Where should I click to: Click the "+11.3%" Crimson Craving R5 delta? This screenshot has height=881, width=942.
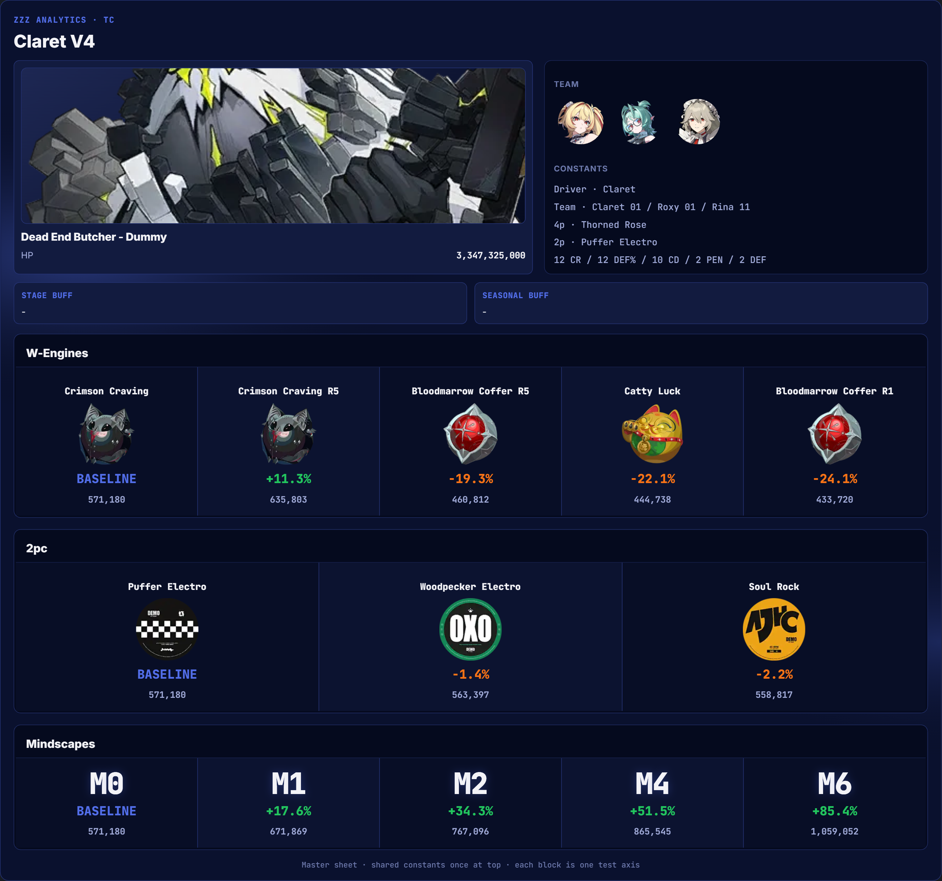[x=289, y=478]
